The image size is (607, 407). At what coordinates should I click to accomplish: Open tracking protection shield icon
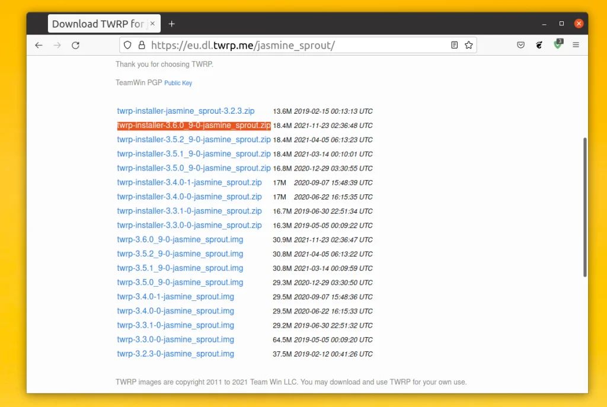[127, 45]
